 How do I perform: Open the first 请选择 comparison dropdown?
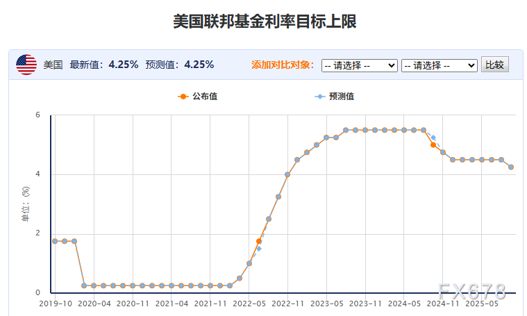359,65
